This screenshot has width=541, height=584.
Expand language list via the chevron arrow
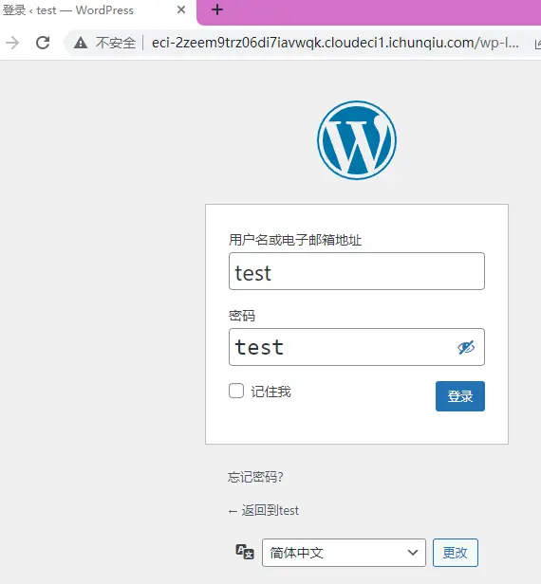[x=413, y=553]
